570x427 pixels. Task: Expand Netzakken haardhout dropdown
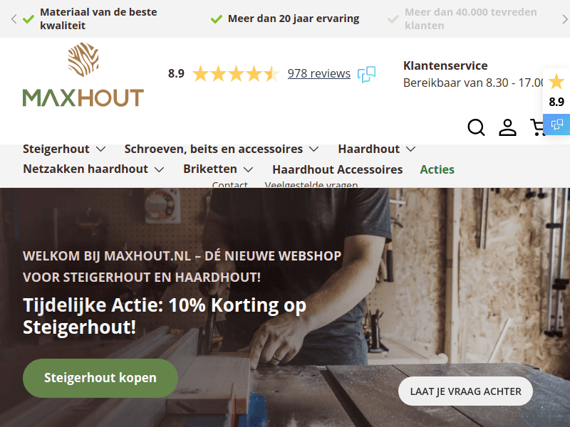159,169
